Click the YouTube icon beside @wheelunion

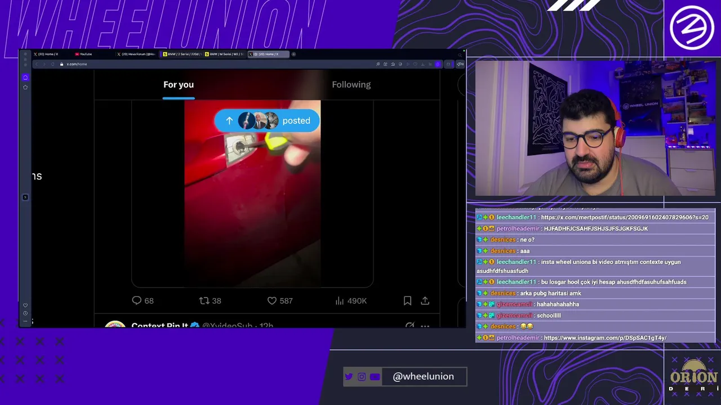coord(375,376)
